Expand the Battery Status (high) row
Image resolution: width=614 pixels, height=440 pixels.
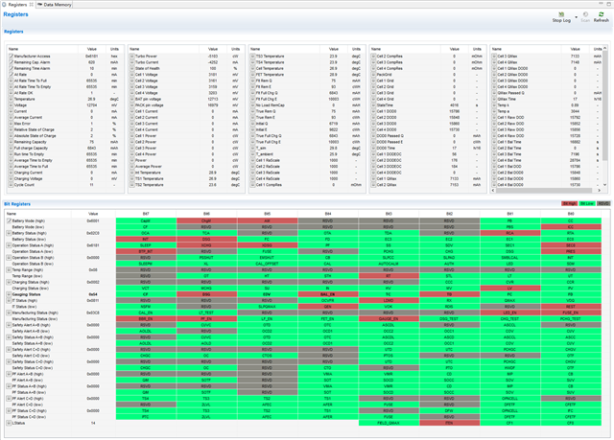[9, 233]
